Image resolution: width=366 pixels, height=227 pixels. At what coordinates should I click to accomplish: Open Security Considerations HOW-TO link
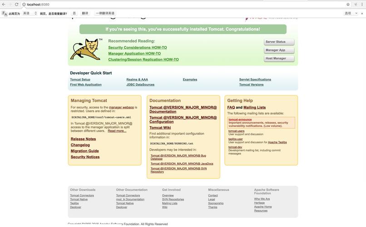[138, 48]
